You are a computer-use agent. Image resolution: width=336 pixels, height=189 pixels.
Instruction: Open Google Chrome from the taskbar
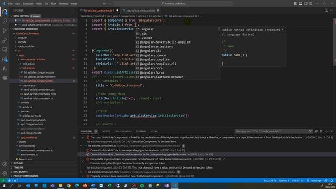[69, 185]
